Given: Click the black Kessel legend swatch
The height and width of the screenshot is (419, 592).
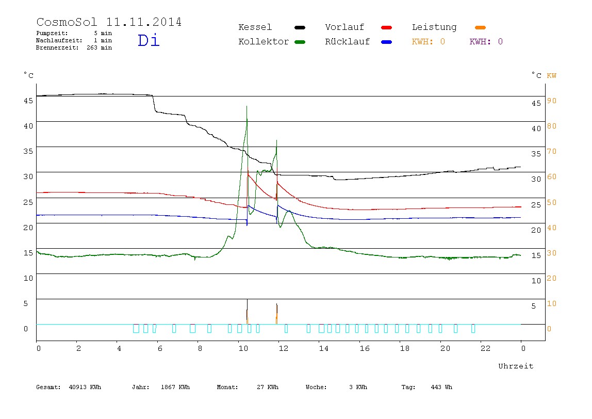Looking at the screenshot, I should point(300,27).
